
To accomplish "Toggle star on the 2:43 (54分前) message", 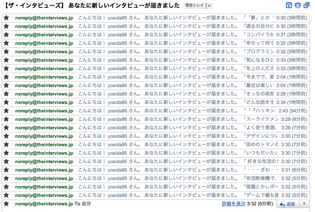I will [6, 111].
